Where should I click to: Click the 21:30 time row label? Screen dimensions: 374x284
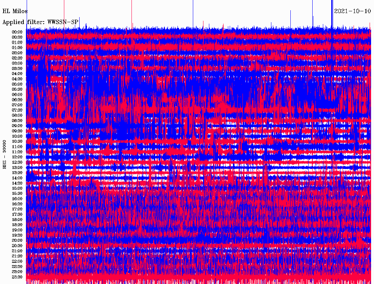[x=17, y=256]
